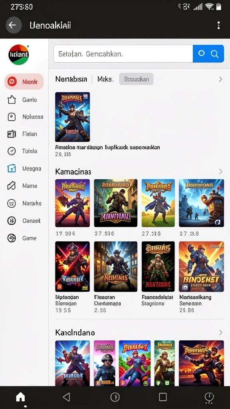
Task: Click the icon beside Nolaraa
Action: coord(12,117)
